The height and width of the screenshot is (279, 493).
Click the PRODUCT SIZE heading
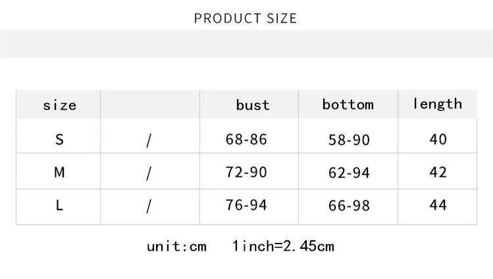tap(246, 18)
